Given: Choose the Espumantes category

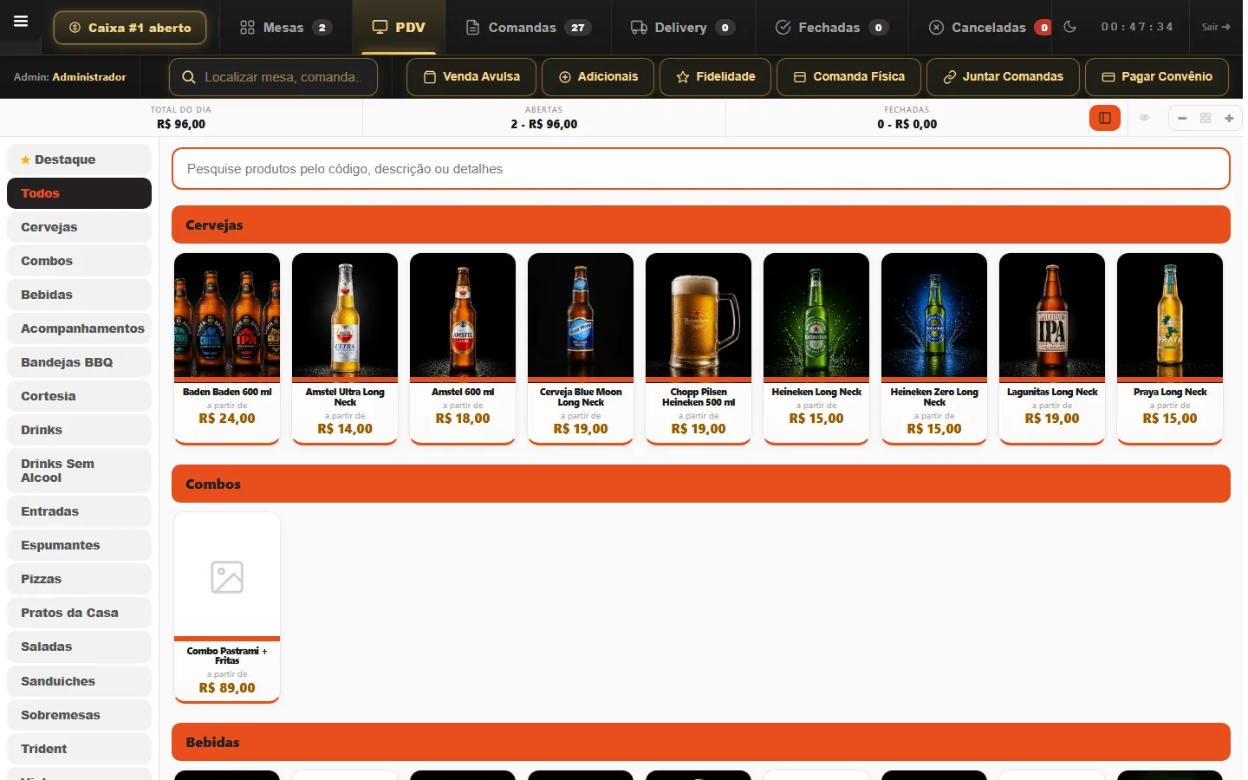Looking at the screenshot, I should tap(79, 545).
